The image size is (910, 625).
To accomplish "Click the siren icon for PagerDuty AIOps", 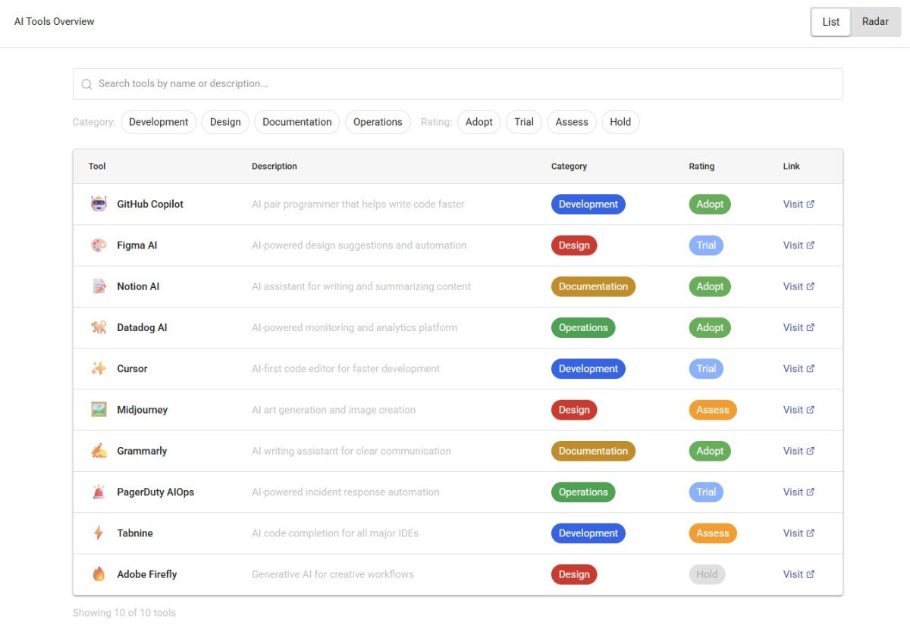I will [x=99, y=492].
